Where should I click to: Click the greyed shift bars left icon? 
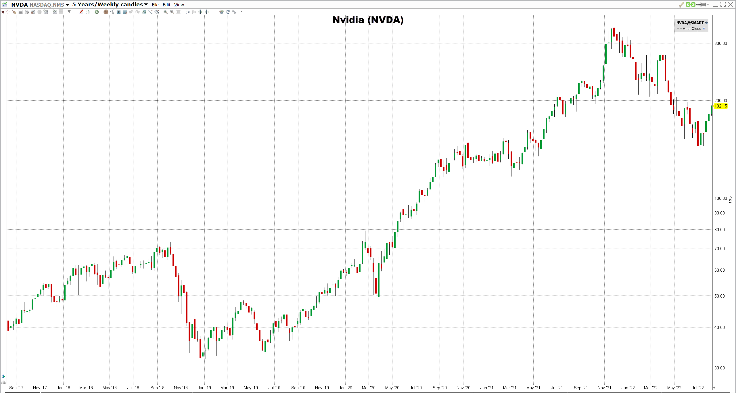coord(194,12)
